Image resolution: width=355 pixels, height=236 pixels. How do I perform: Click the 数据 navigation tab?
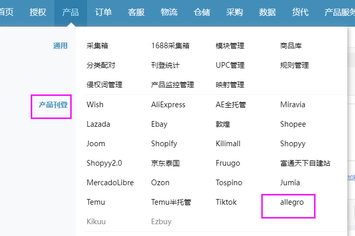[267, 12]
